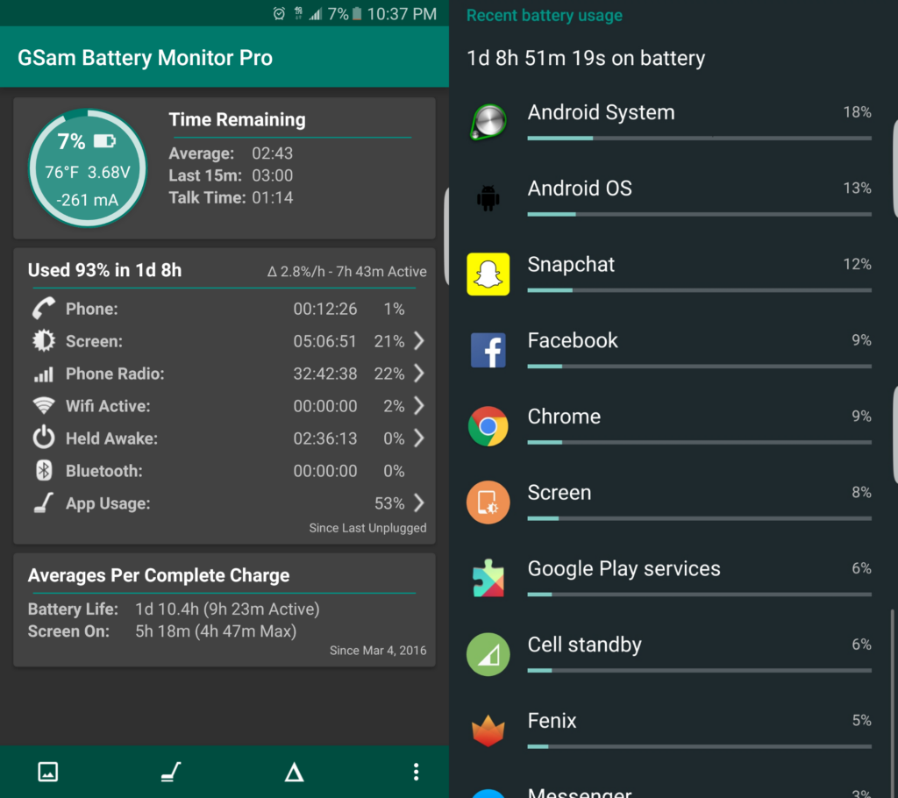This screenshot has width=898, height=798.
Task: Tap Battery Life average value
Action: pyautogui.click(x=227, y=609)
